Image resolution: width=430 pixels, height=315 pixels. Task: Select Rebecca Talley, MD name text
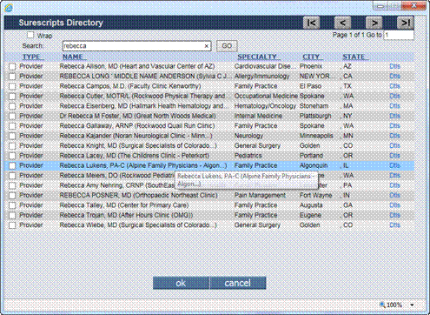[124, 205]
